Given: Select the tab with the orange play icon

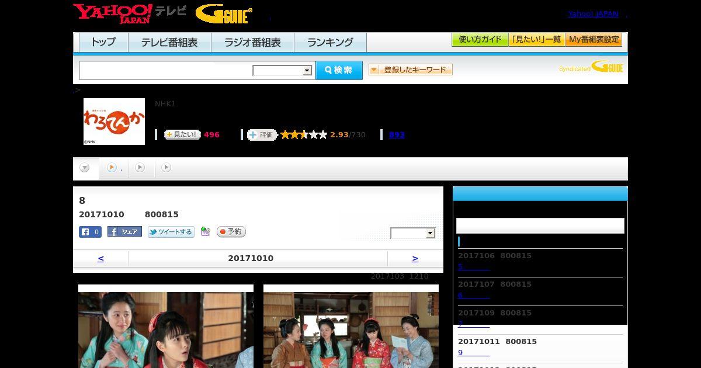Looking at the screenshot, I should [113, 168].
